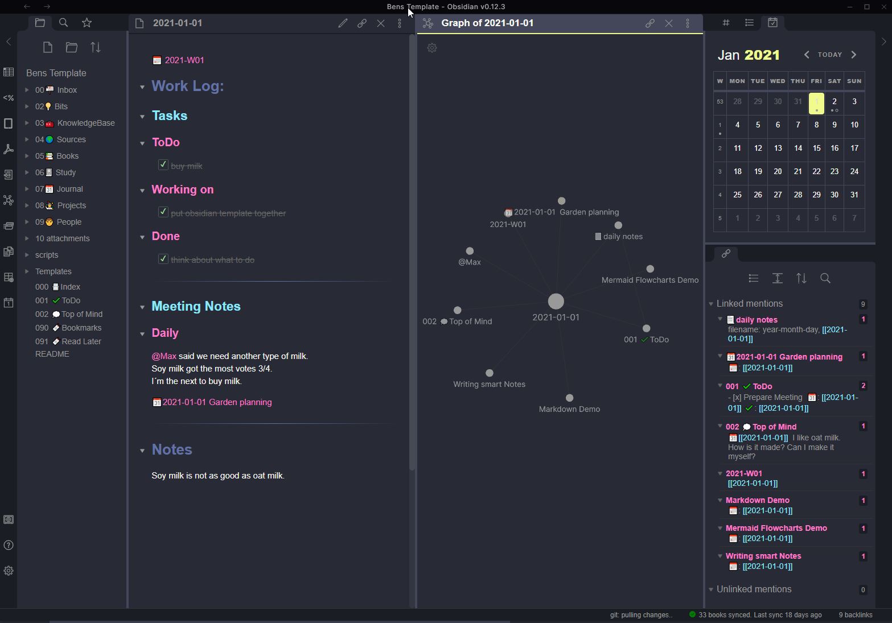Collapse the Meeting Notes heading

[142, 307]
